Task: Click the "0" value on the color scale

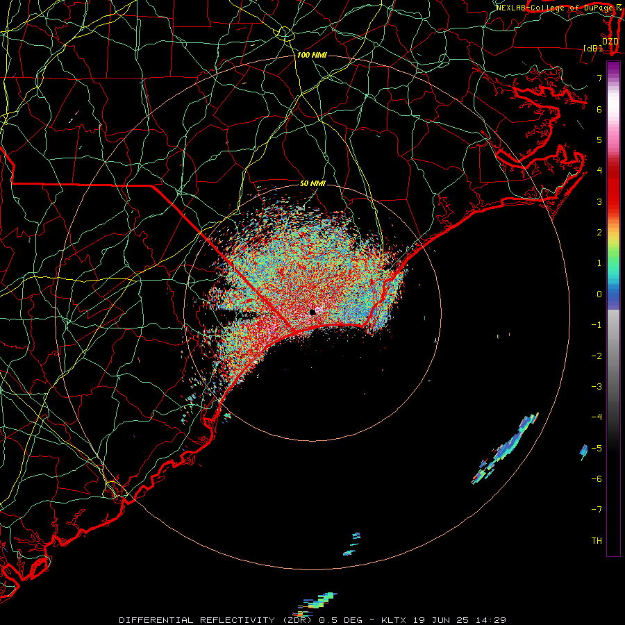Action: coord(599,294)
